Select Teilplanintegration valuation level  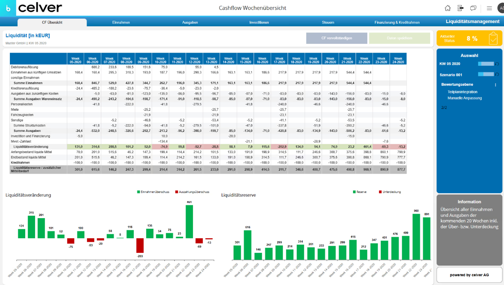coord(462,92)
